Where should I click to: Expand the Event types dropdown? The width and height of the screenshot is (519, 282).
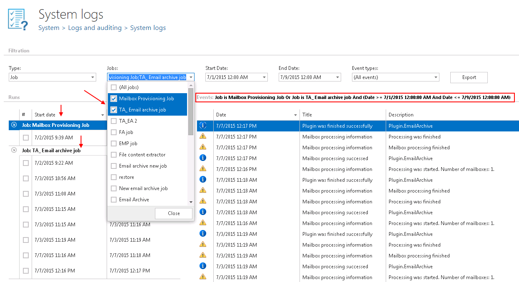click(x=435, y=77)
